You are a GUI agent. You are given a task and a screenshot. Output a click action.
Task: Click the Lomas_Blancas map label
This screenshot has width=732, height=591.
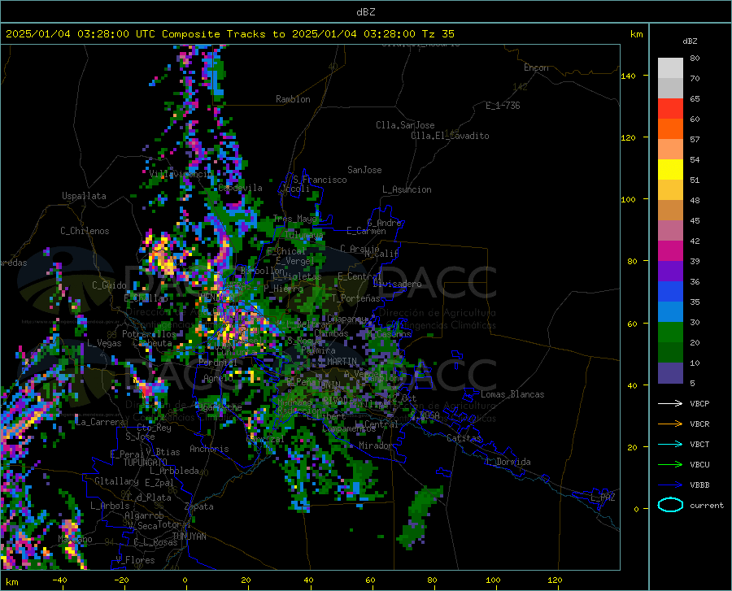coord(512,394)
